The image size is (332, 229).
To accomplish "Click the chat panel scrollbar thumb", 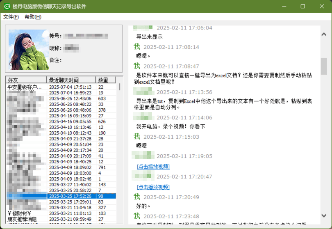I will (x=324, y=66).
